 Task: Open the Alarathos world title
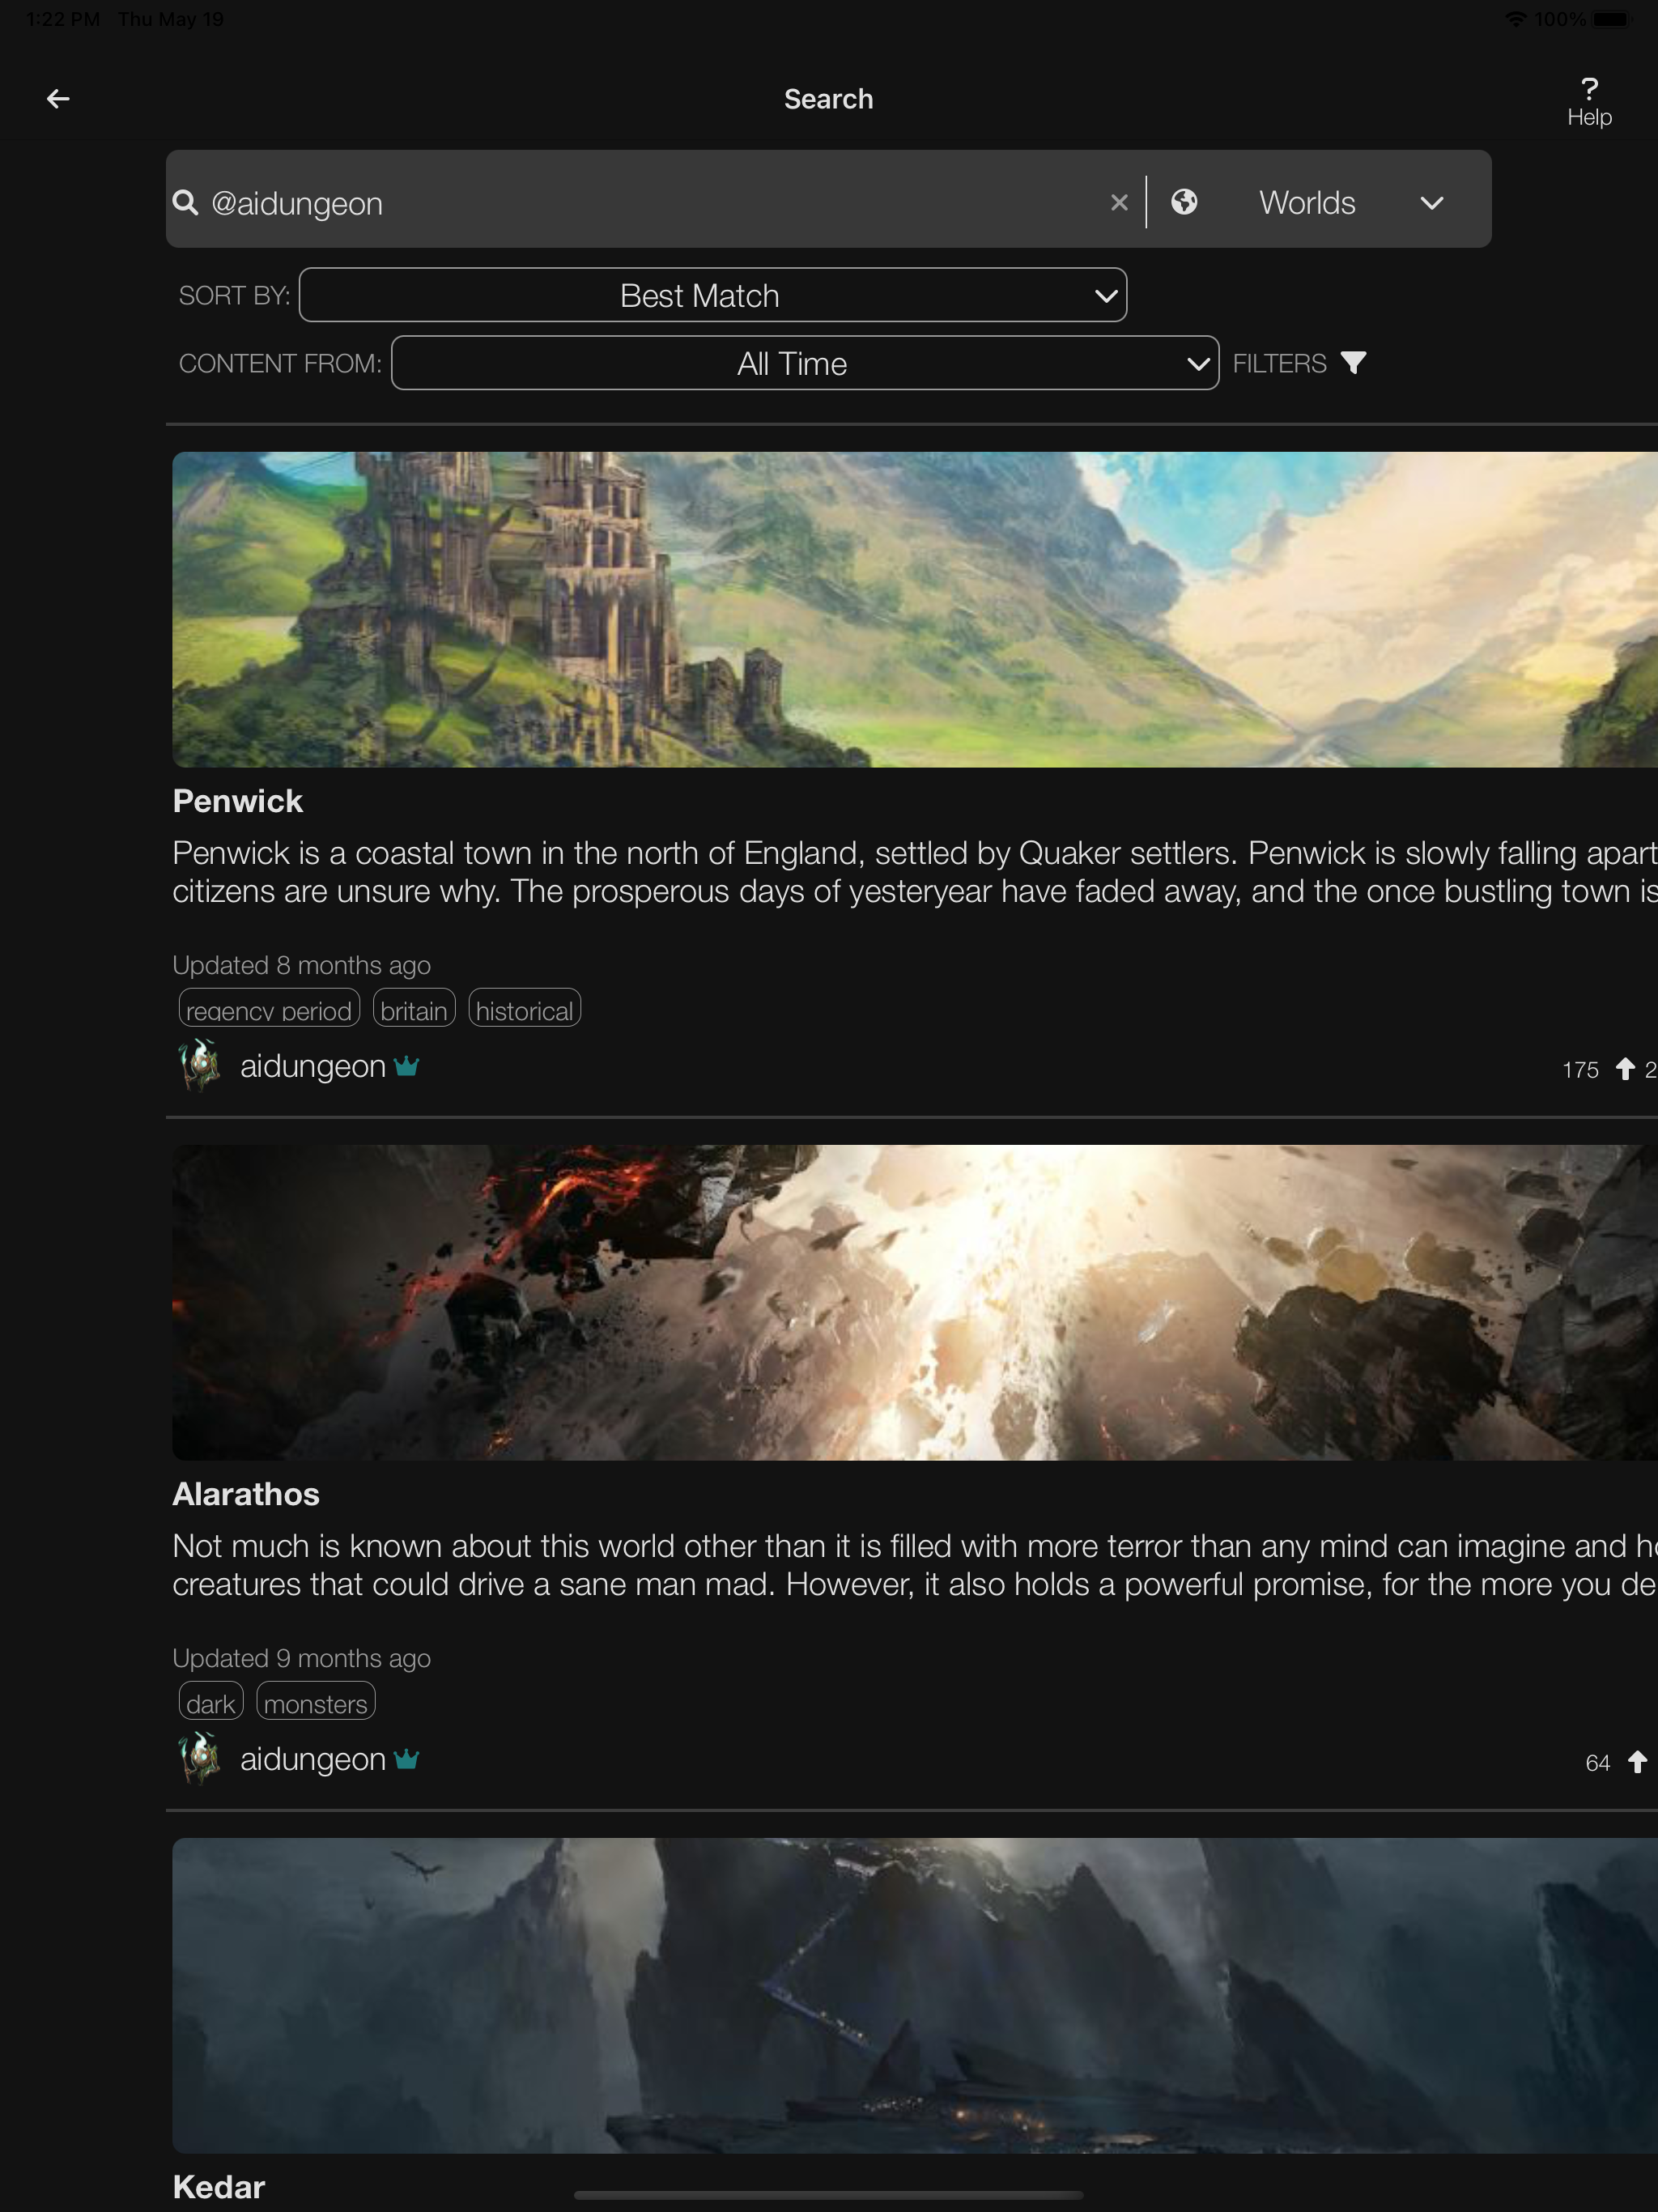click(246, 1494)
